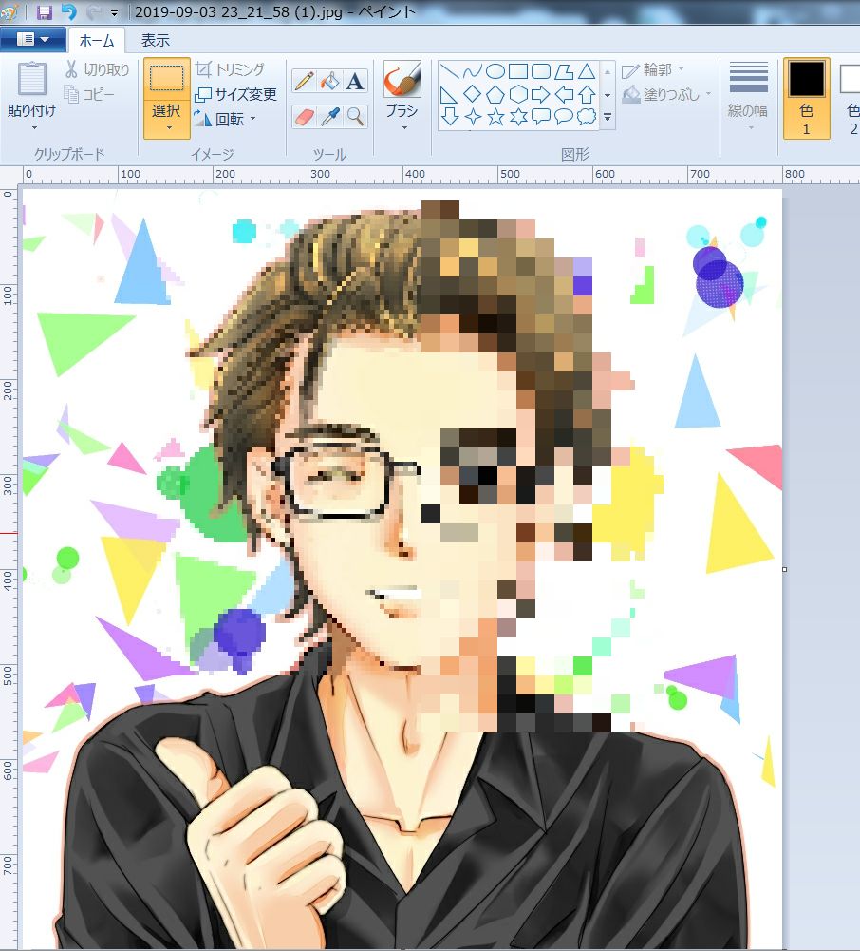Choose the Five-point star shape
Viewport: 860px width, 951px height.
[495, 117]
